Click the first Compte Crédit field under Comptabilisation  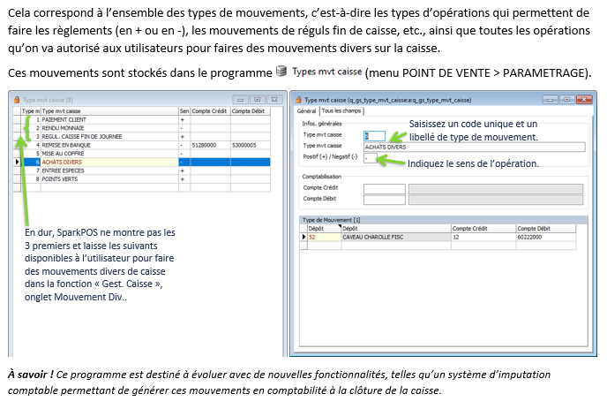383,188
